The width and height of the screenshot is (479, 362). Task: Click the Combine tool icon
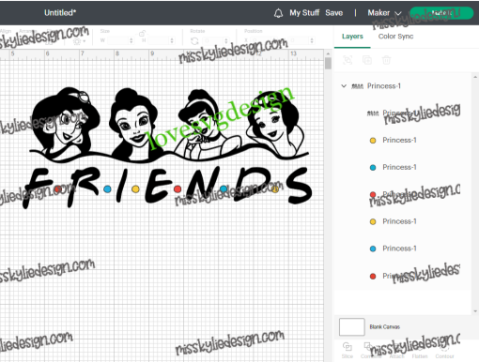(x=368, y=347)
